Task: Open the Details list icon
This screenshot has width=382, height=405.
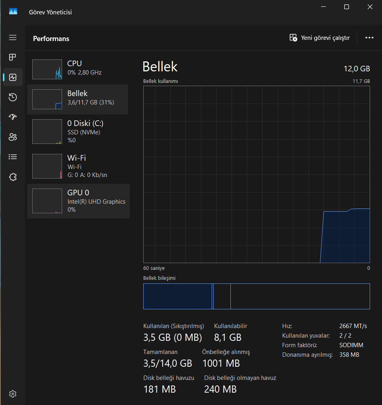Action: 13,157
